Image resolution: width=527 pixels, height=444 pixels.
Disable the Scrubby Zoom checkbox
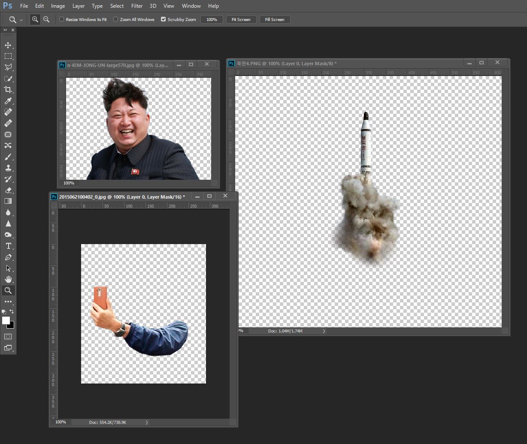coord(164,19)
